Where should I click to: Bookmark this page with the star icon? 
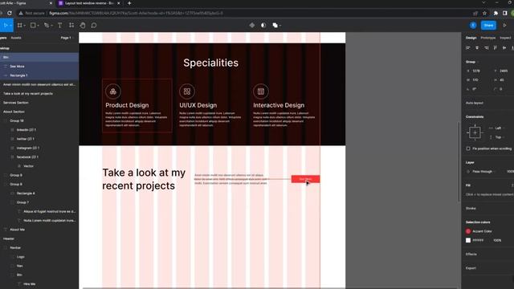[484, 13]
